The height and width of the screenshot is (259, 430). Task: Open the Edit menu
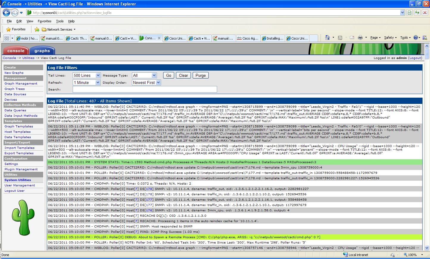point(19,21)
